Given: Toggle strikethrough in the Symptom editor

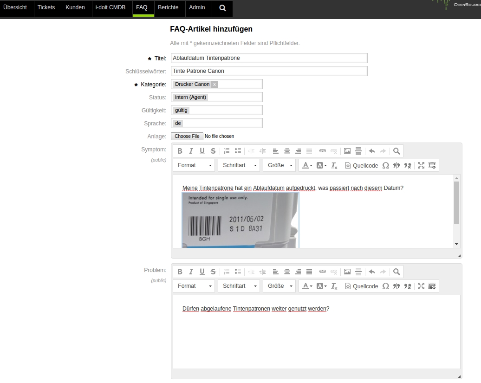Looking at the screenshot, I should [x=213, y=151].
